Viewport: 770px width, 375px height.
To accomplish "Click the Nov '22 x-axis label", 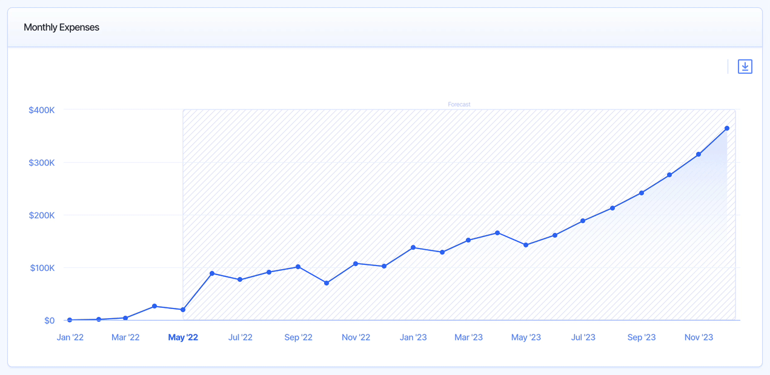I will coord(356,337).
